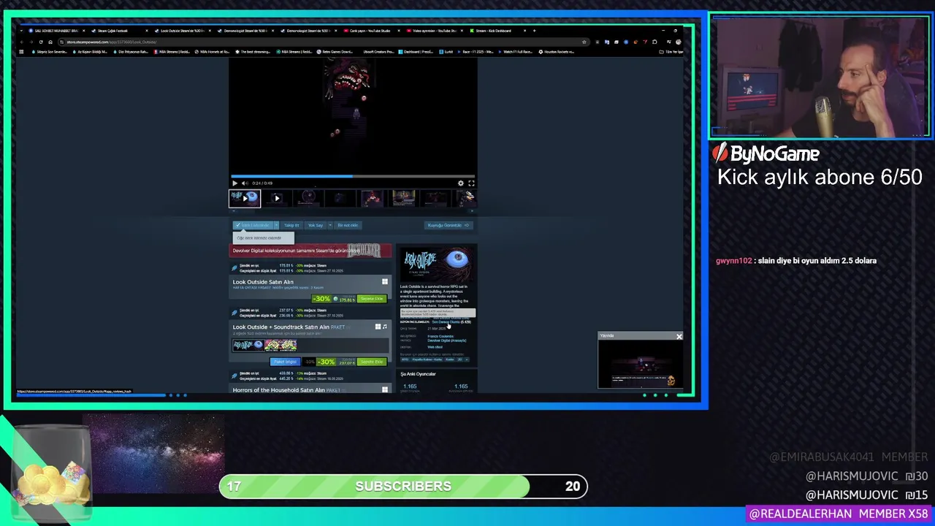
Task: Click music note icon on Soundtrack package
Action: click(x=385, y=327)
